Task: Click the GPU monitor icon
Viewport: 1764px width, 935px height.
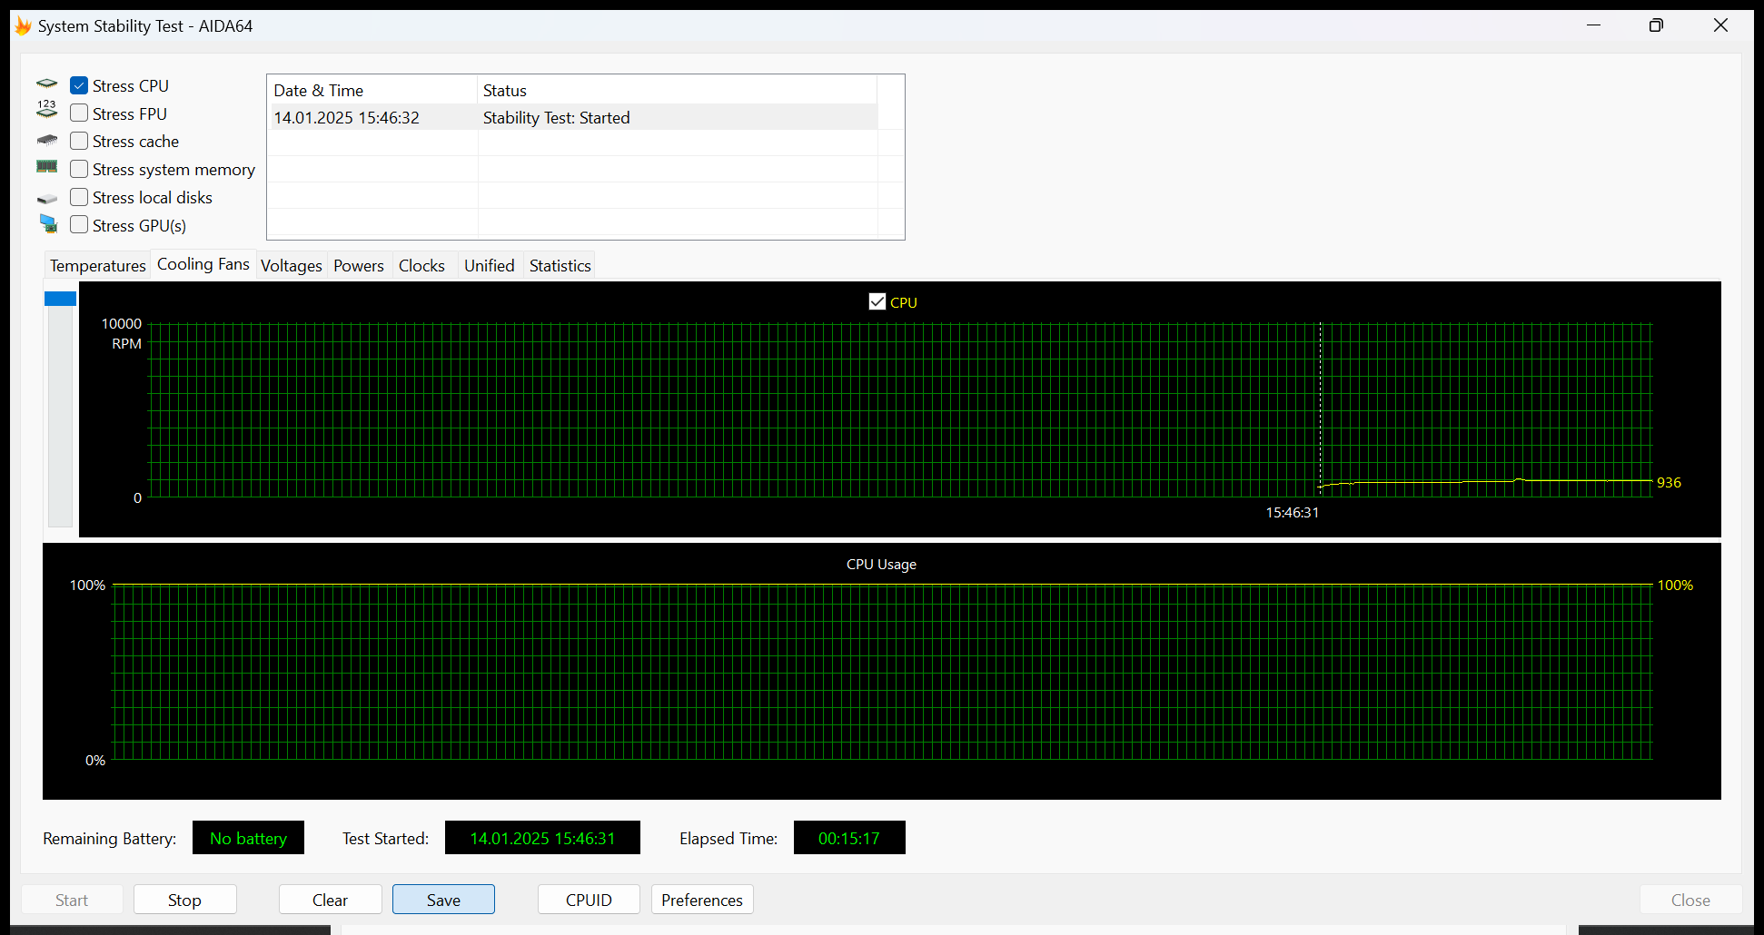Action: tap(48, 223)
